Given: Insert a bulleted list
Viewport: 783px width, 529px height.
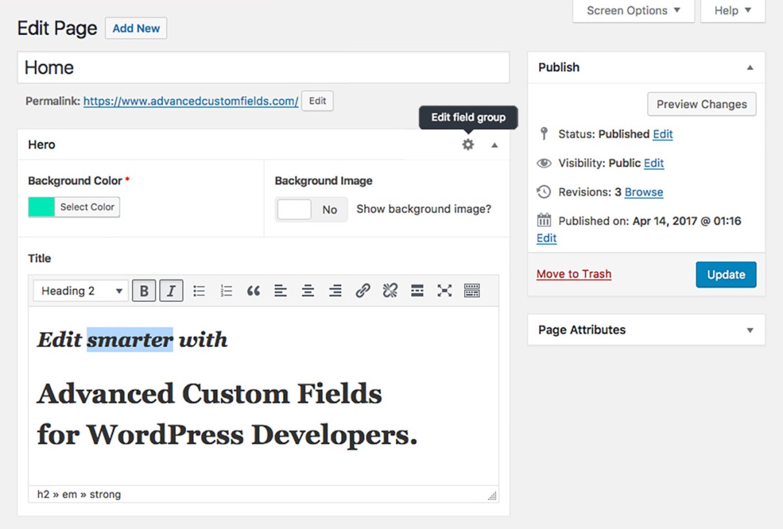Looking at the screenshot, I should (199, 291).
